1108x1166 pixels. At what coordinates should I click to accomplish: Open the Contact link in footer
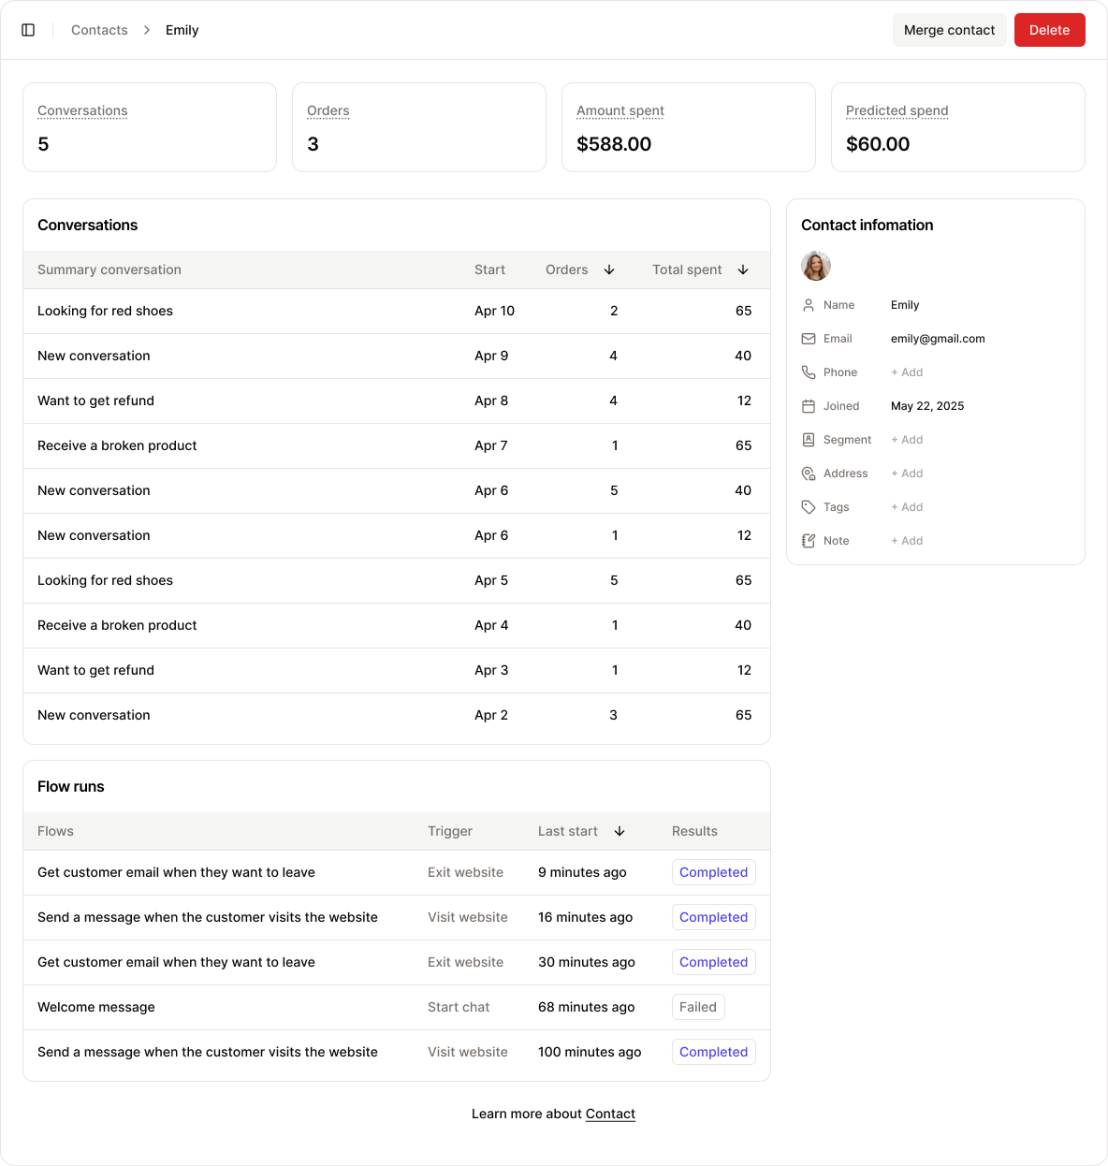tap(610, 1114)
